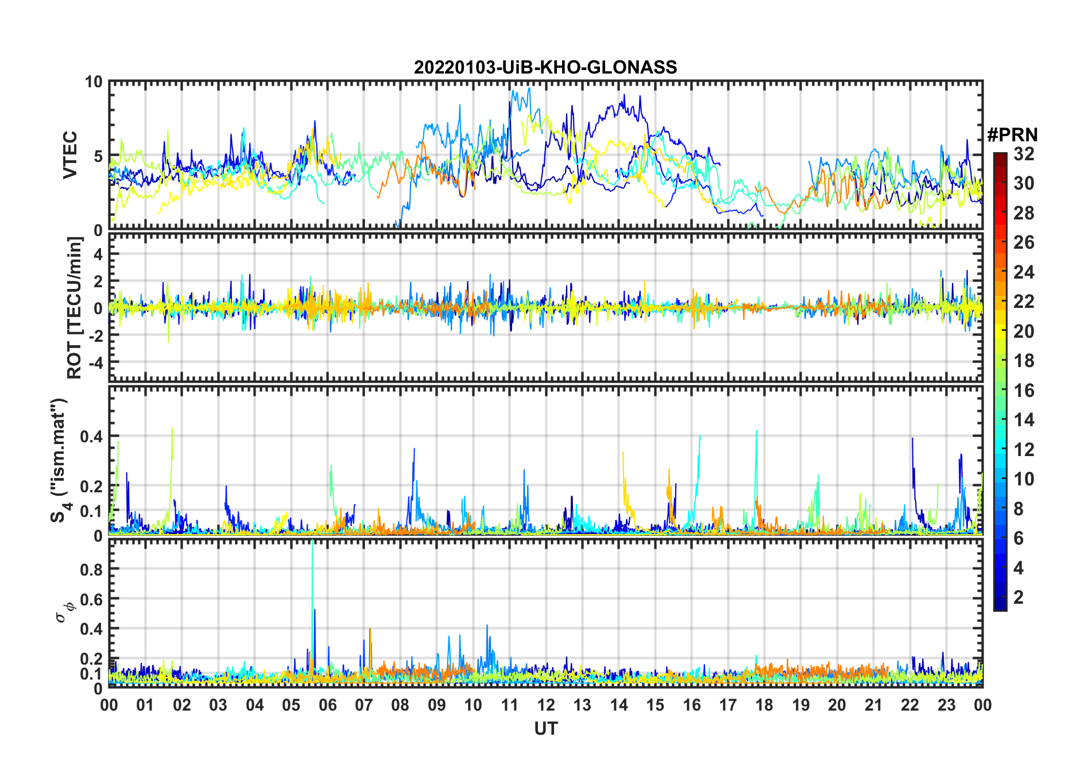
Task: Click x-axis hour tick 12
Action: [546, 704]
